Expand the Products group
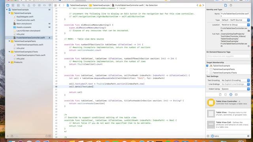This screenshot has width=253, height=142. click(9, 62)
